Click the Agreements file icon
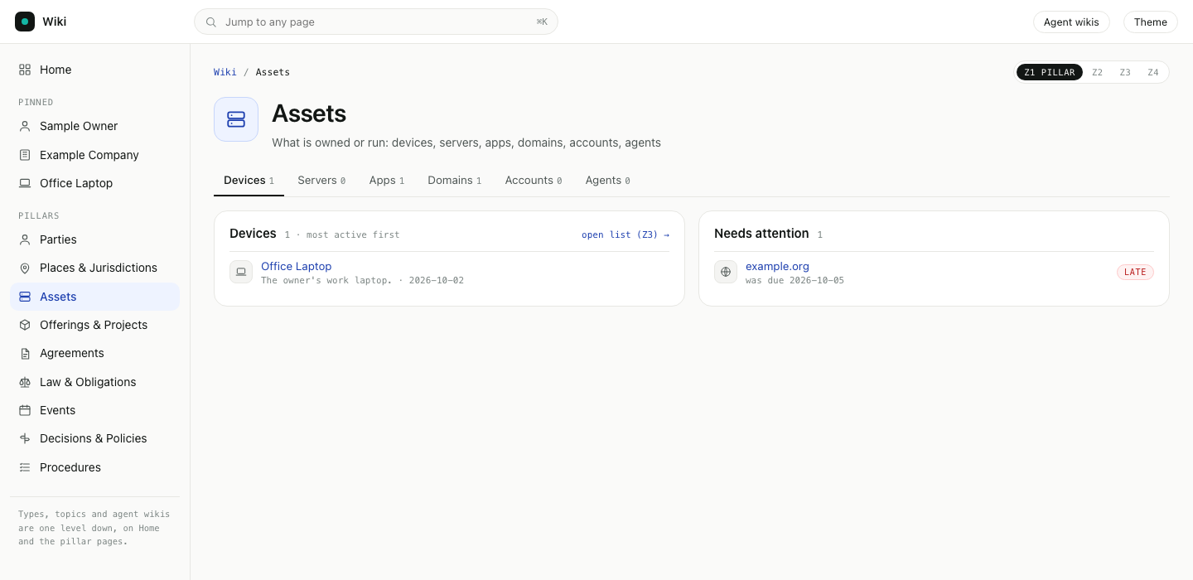The image size is (1193, 580). point(25,353)
